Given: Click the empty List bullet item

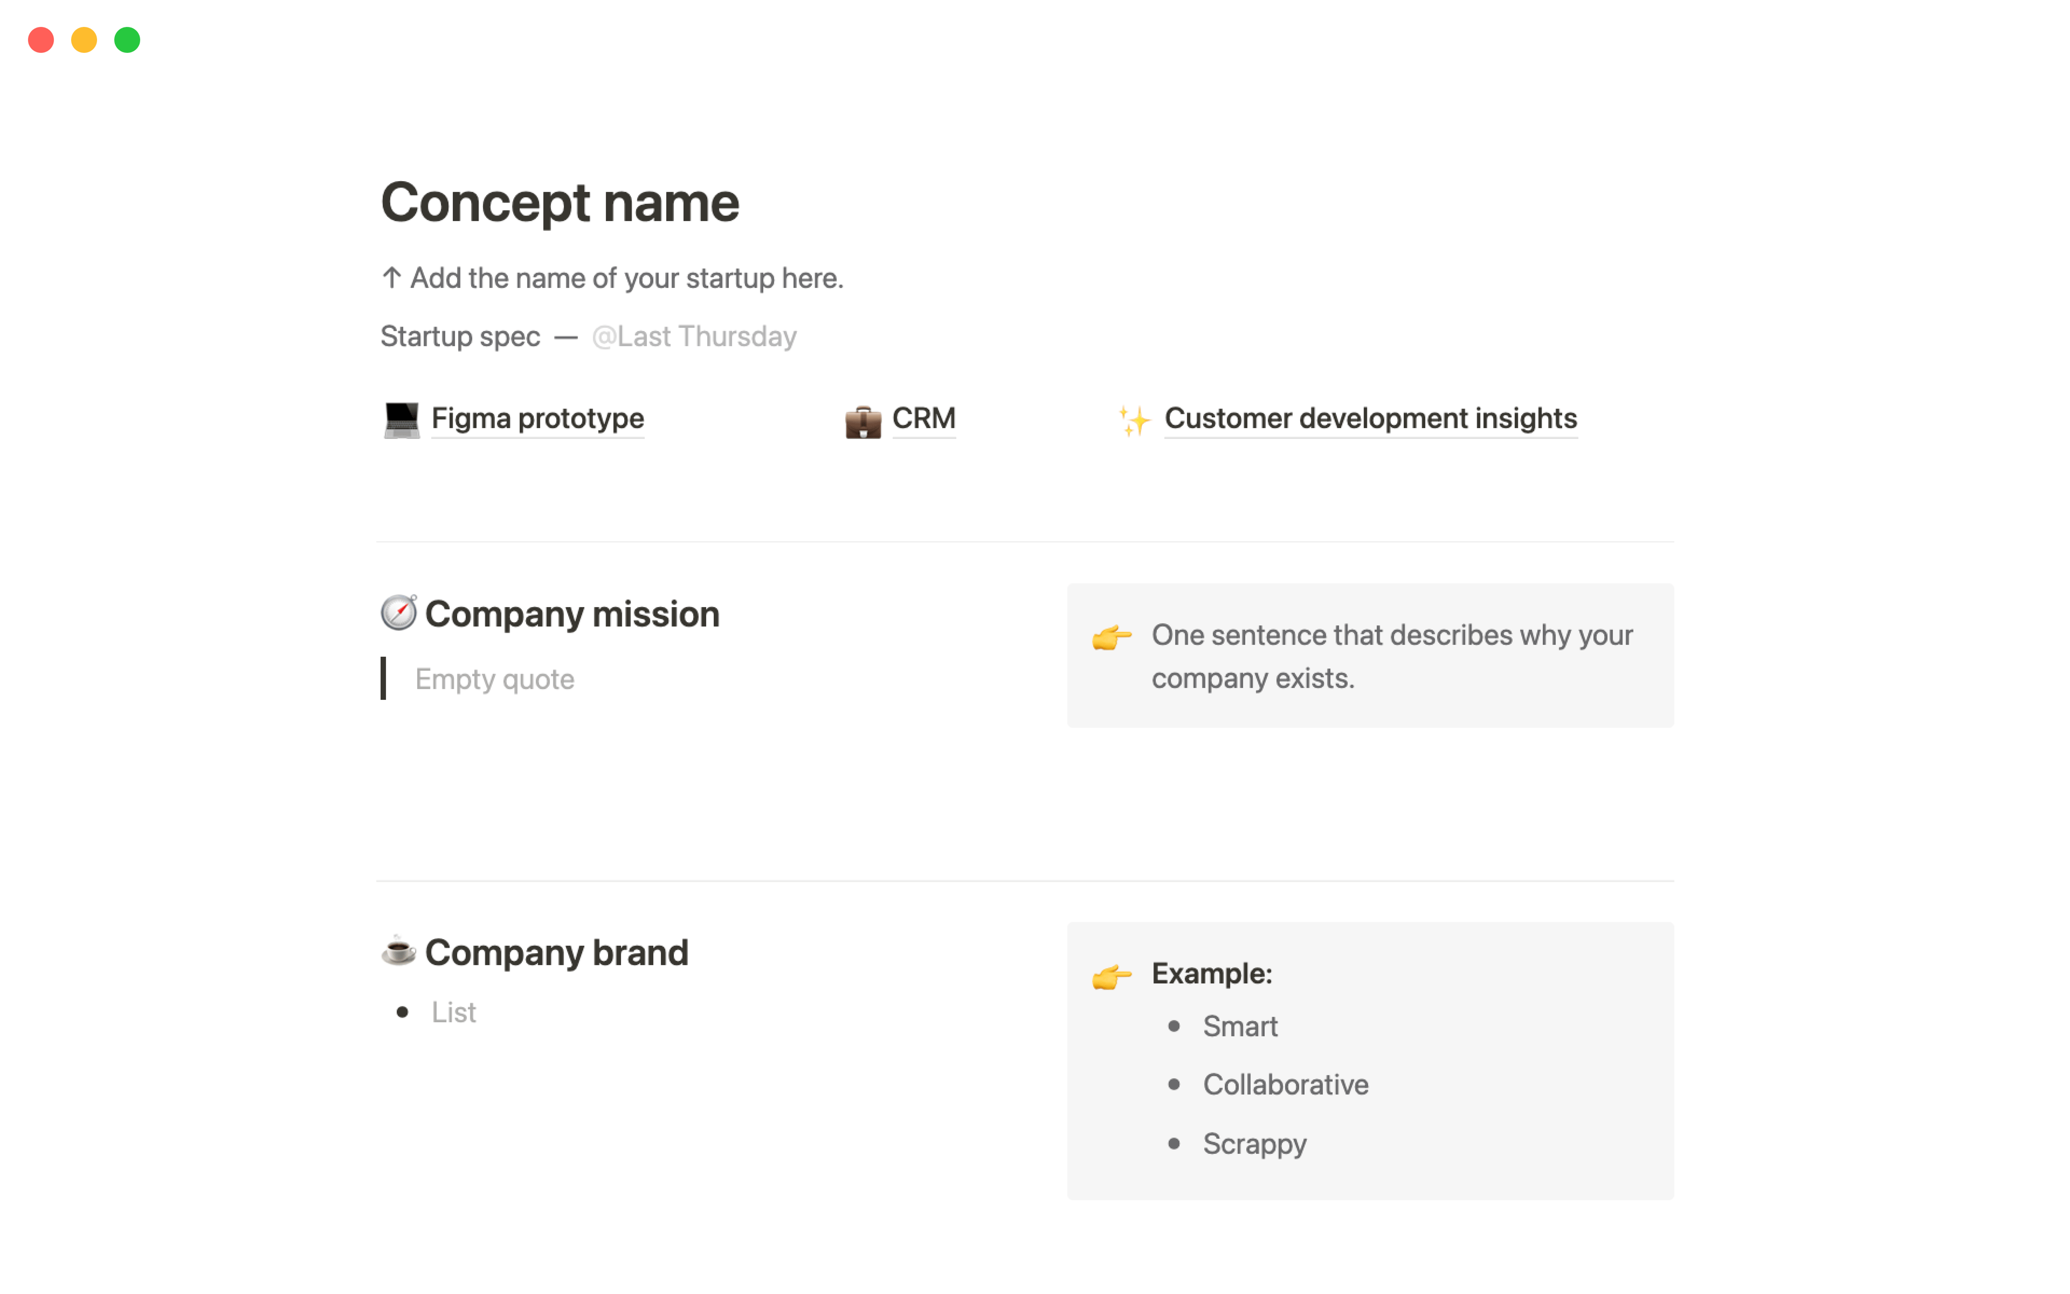Looking at the screenshot, I should click(x=454, y=1013).
